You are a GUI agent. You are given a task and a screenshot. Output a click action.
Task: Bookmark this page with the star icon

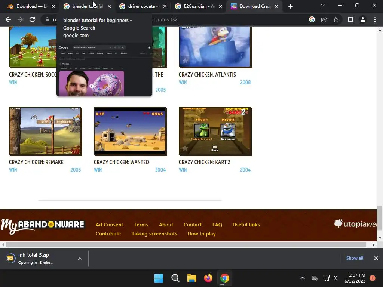[336, 19]
